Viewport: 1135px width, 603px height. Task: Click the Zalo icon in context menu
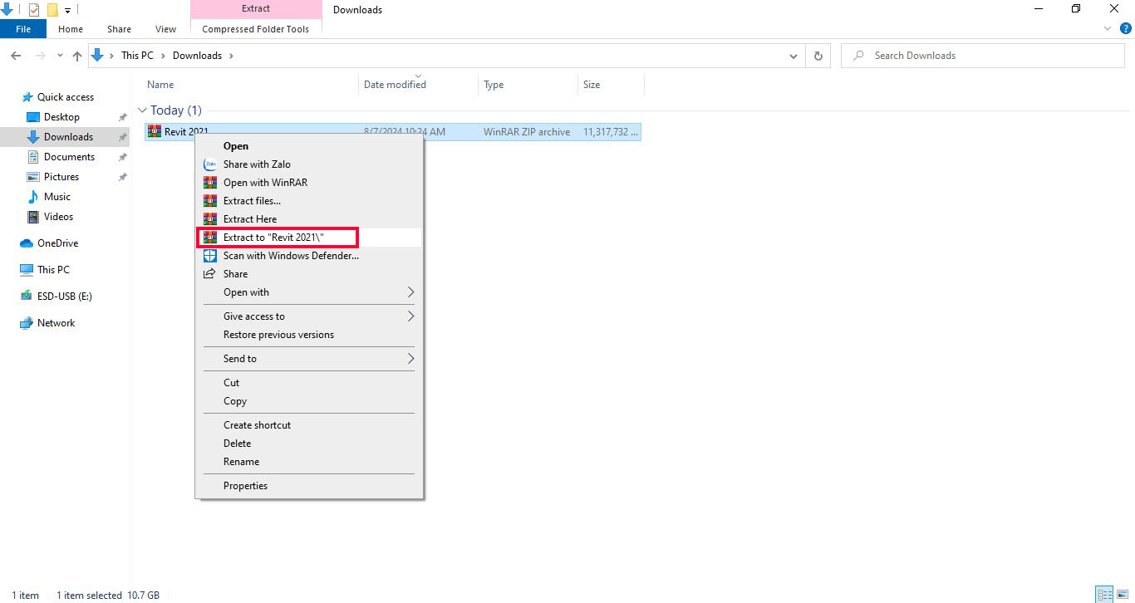click(210, 164)
